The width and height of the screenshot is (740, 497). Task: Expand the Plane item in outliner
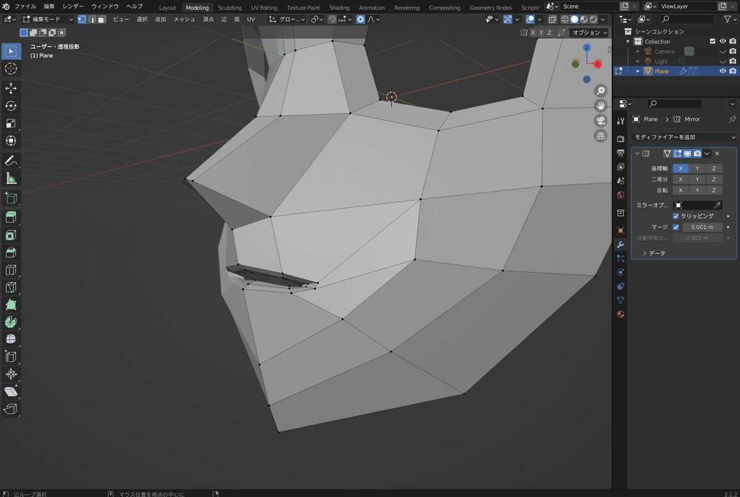638,71
